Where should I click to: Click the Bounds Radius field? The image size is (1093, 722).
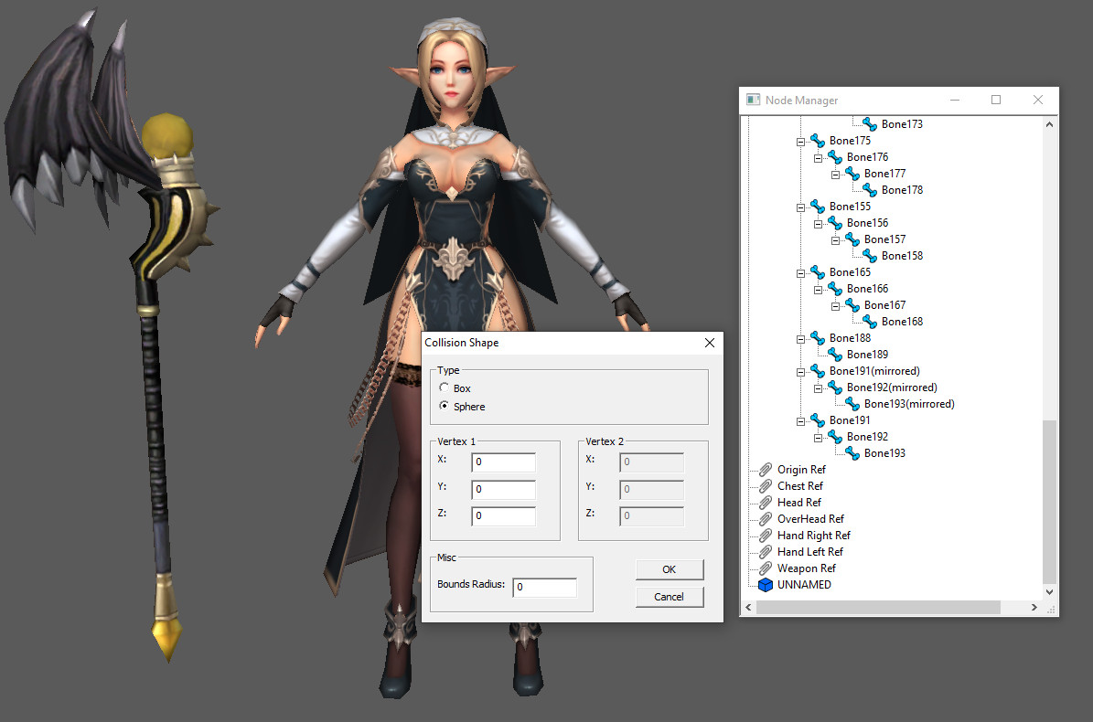click(544, 587)
